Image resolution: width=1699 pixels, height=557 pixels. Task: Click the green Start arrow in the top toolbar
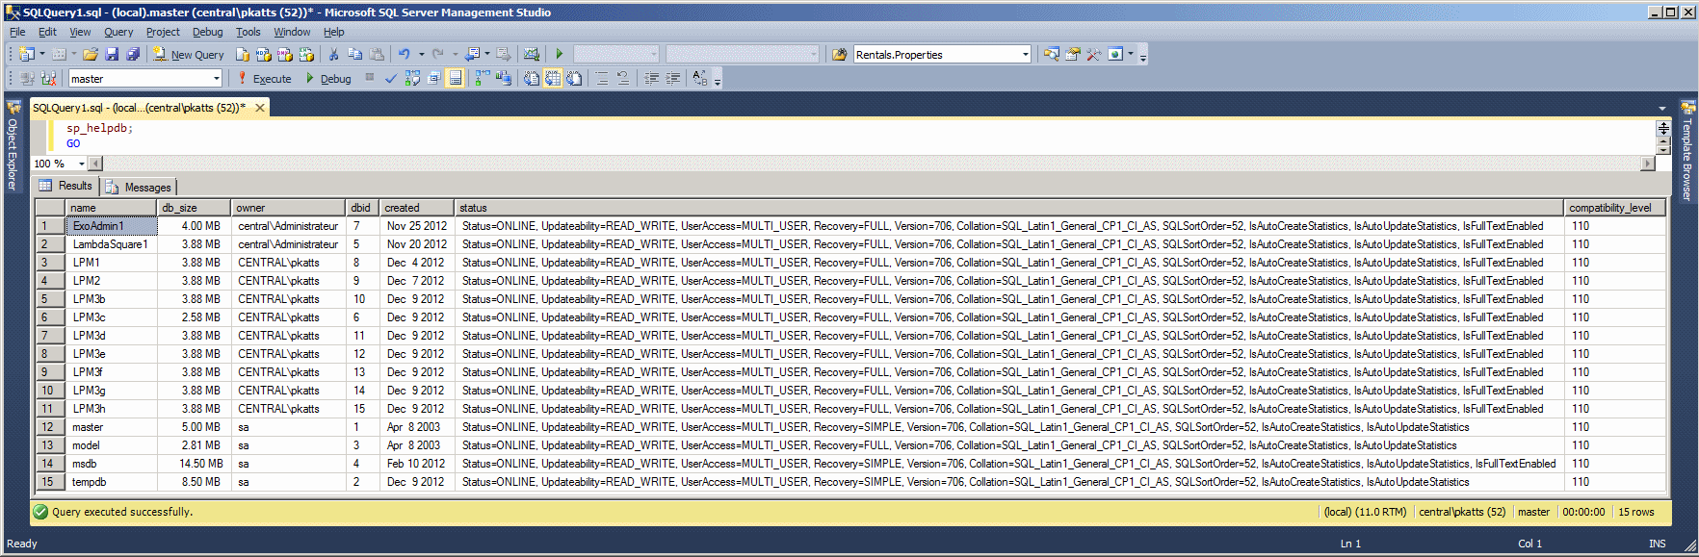[x=560, y=55]
